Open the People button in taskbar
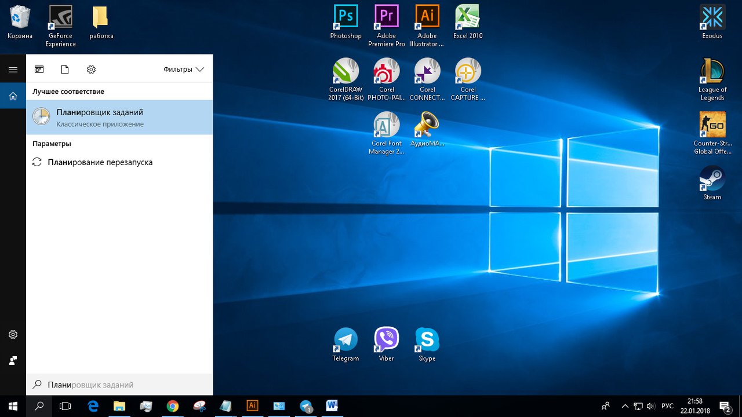This screenshot has width=742, height=417. pyautogui.click(x=605, y=406)
